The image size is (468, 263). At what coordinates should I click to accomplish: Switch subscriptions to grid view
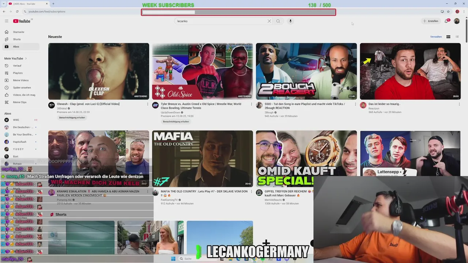(448, 37)
